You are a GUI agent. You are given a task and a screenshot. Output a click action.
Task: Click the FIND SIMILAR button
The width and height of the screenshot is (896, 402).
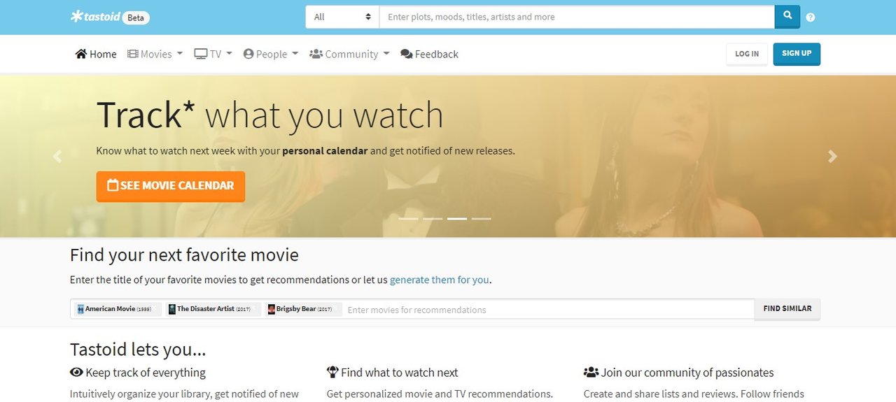(x=787, y=309)
